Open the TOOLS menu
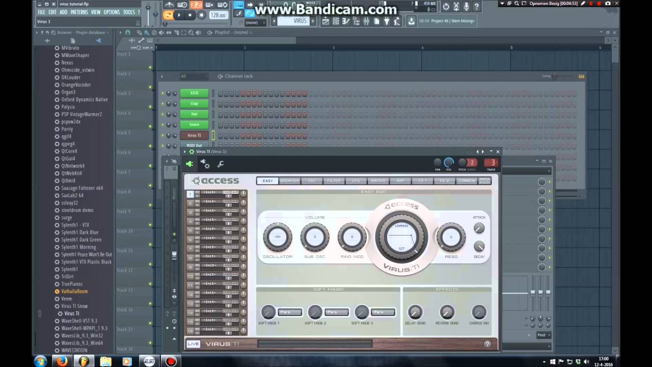Image resolution: width=652 pixels, height=367 pixels. pos(129,12)
